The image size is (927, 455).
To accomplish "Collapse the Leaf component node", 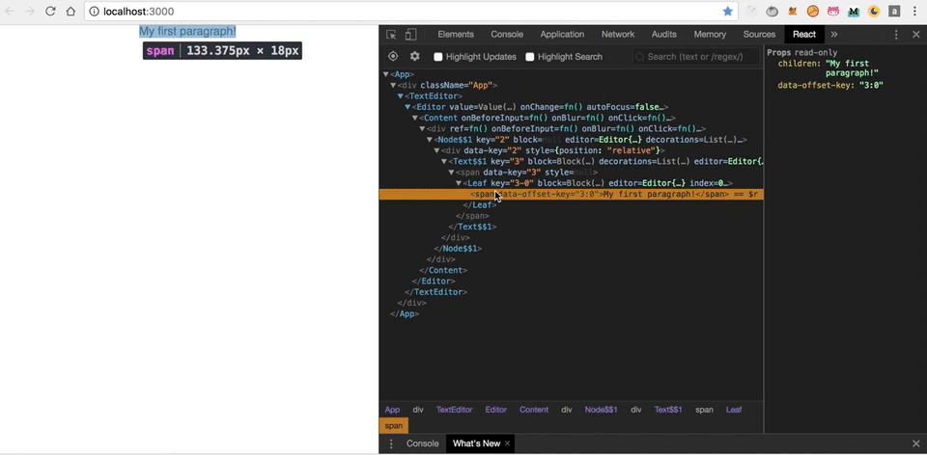I will click(460, 183).
